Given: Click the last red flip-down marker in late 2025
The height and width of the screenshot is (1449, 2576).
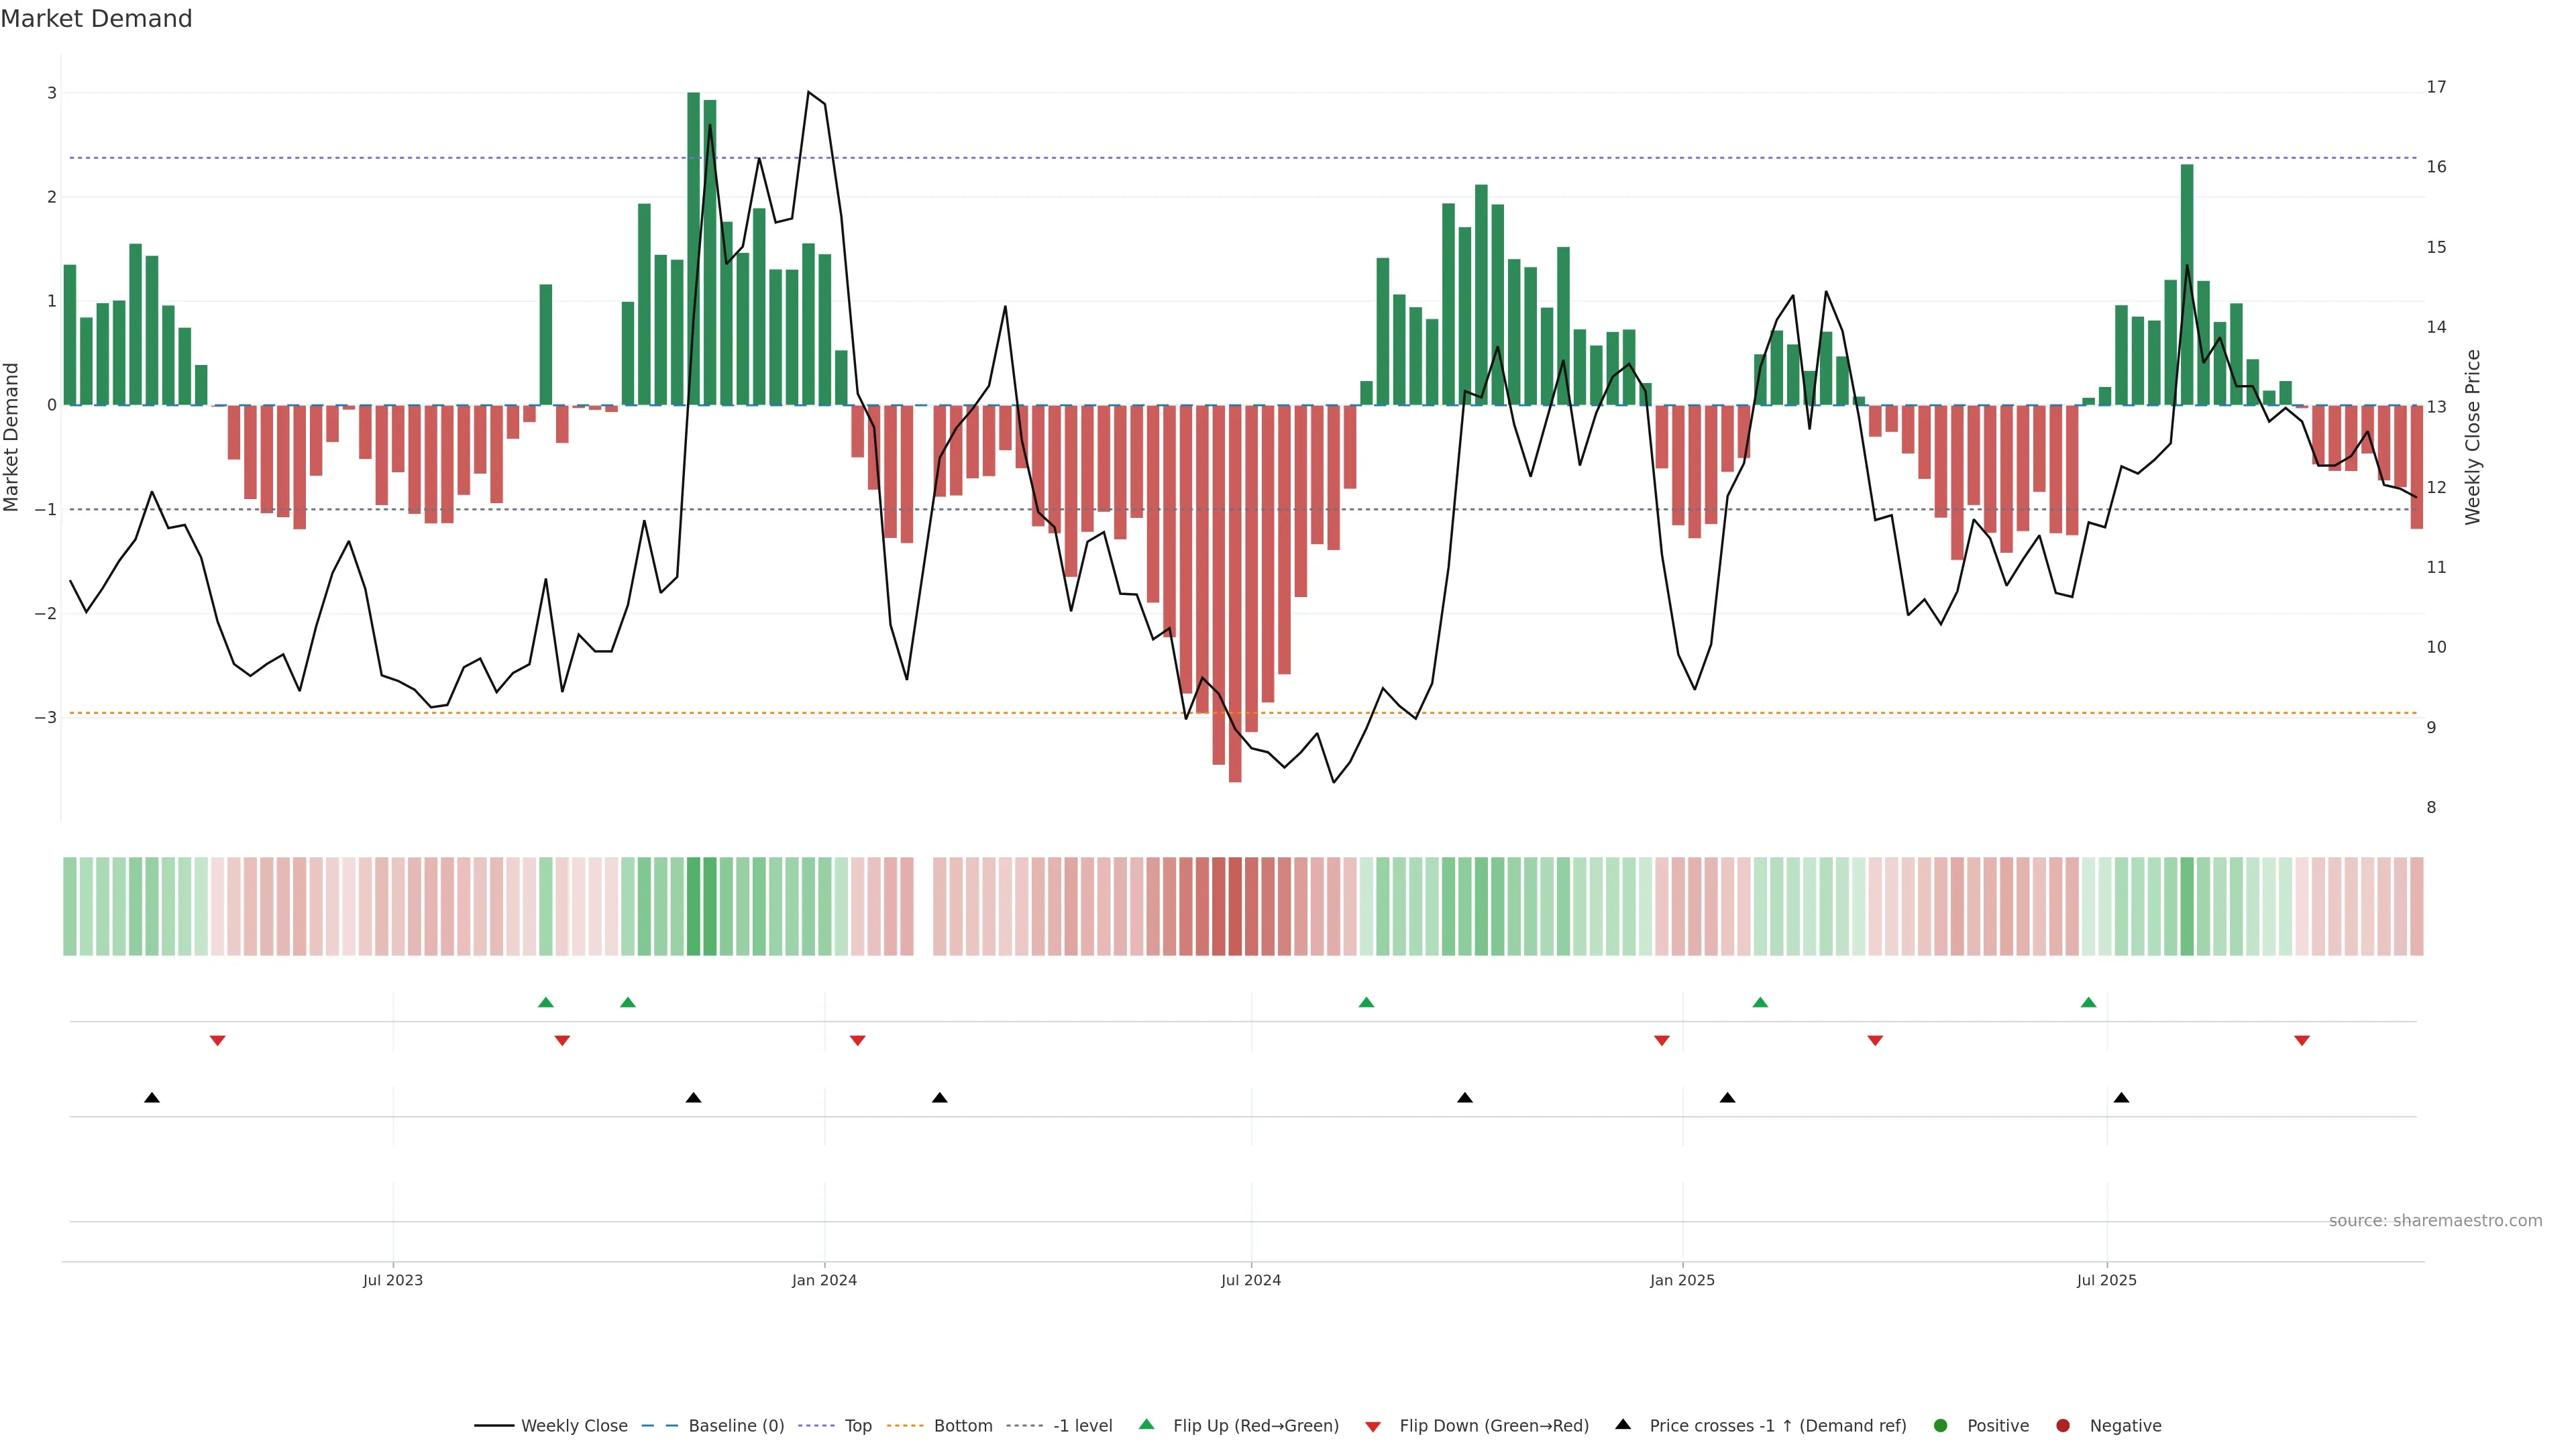Looking at the screenshot, I should (x=2302, y=1041).
